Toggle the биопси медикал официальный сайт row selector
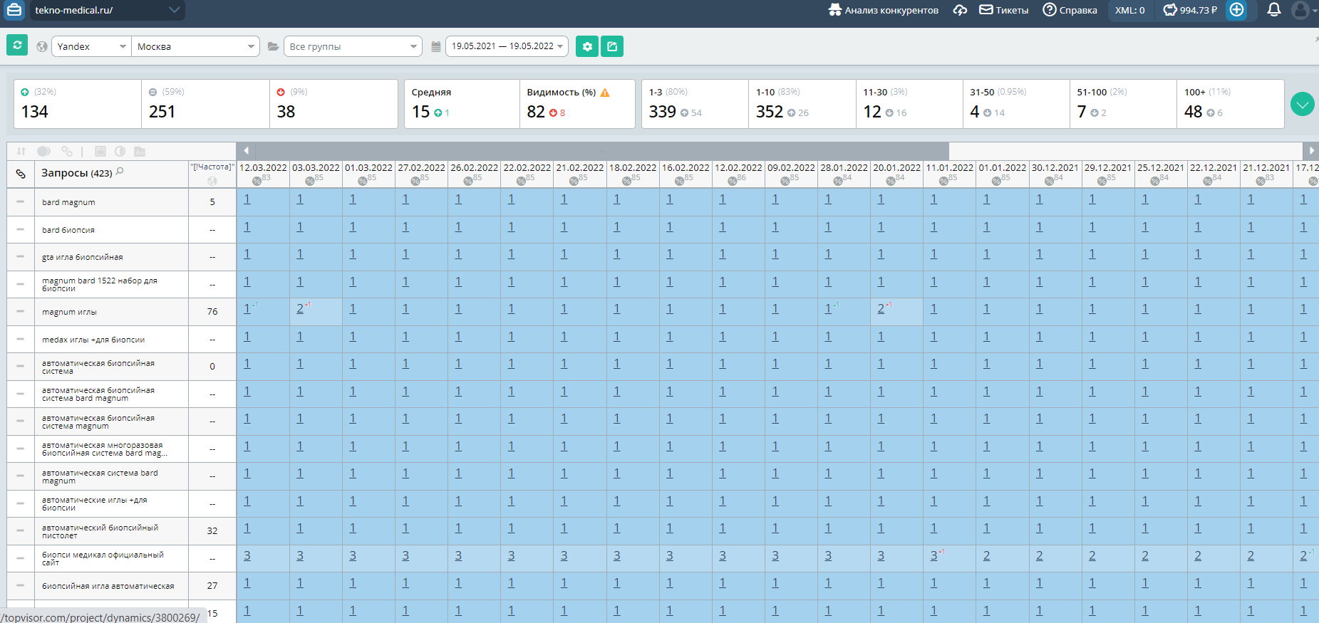The image size is (1319, 623). pyautogui.click(x=20, y=558)
